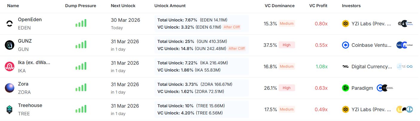Click YZi Labs icon in OpenEden row
The width and height of the screenshot is (420, 121).
(x=346, y=24)
